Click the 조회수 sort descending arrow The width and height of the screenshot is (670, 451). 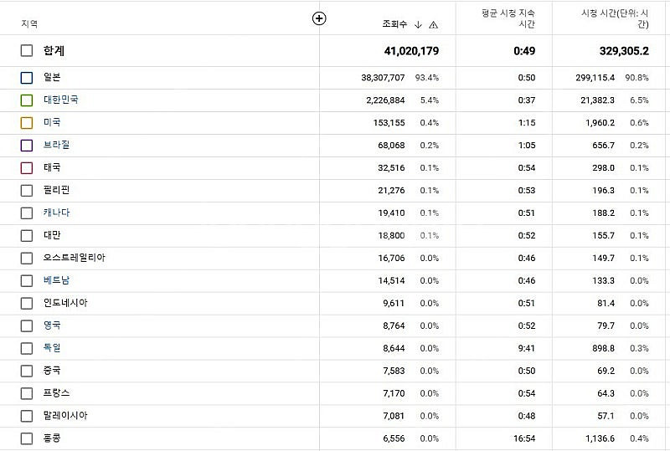coord(418,25)
